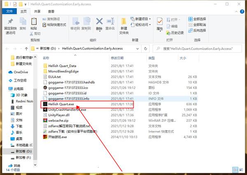Click the Paste shortcut icon
This screenshot has width=247, height=175.
point(44,25)
